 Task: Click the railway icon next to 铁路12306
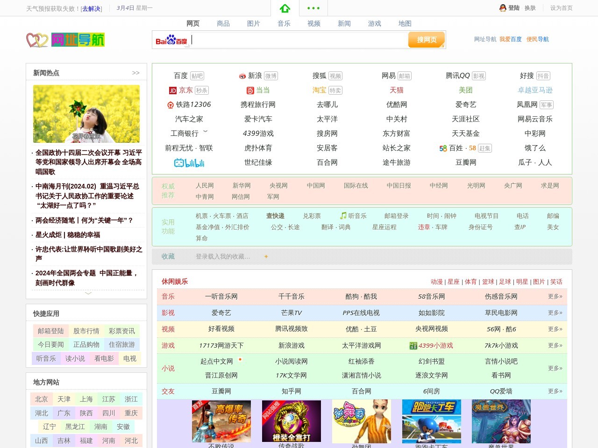coord(170,105)
